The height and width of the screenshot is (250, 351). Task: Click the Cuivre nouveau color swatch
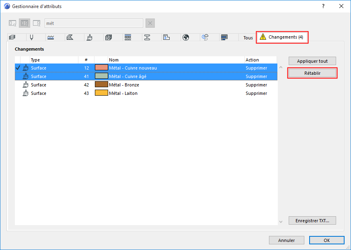(x=101, y=68)
